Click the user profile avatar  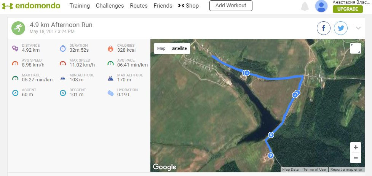322,6
